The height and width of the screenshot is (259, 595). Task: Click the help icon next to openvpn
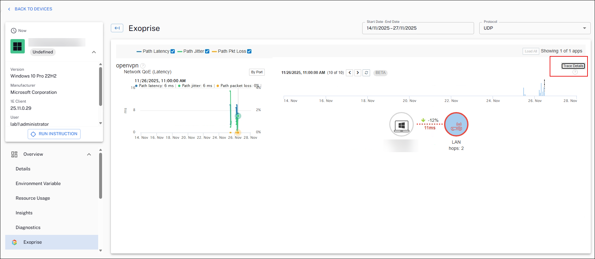tap(143, 66)
